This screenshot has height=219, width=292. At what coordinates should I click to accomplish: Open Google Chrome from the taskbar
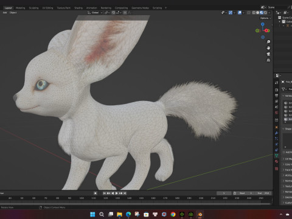click(173, 214)
